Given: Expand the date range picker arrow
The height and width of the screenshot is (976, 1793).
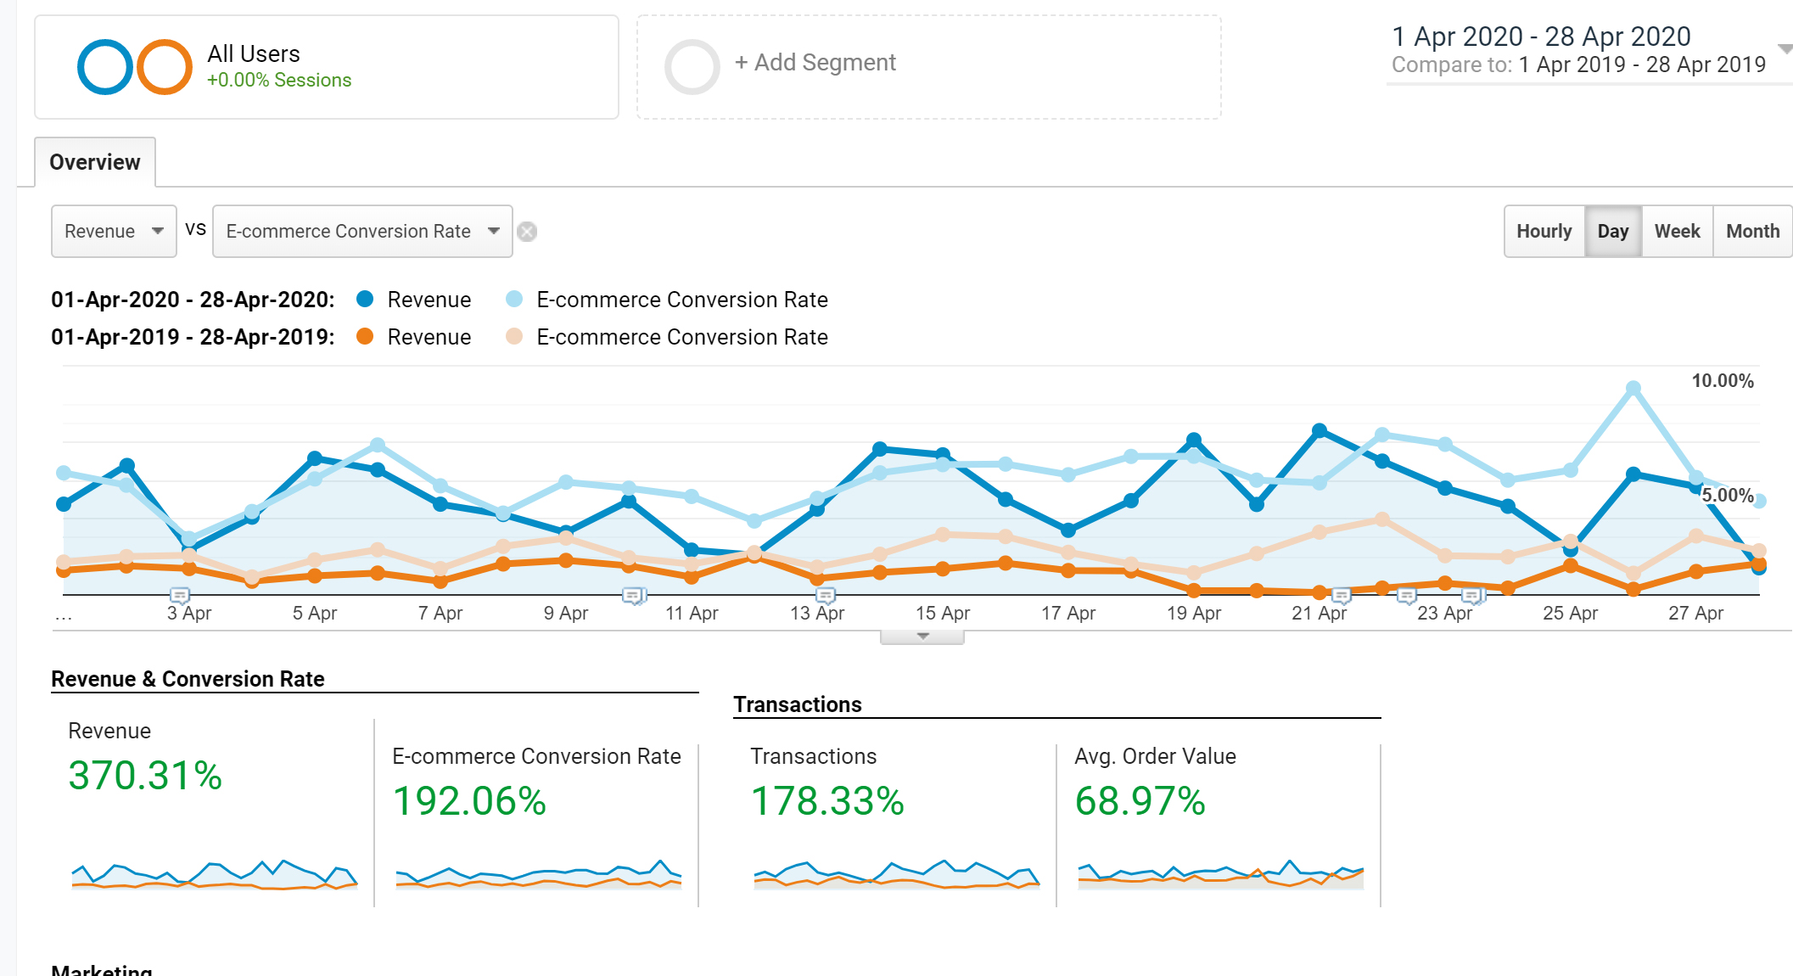Looking at the screenshot, I should (1785, 49).
